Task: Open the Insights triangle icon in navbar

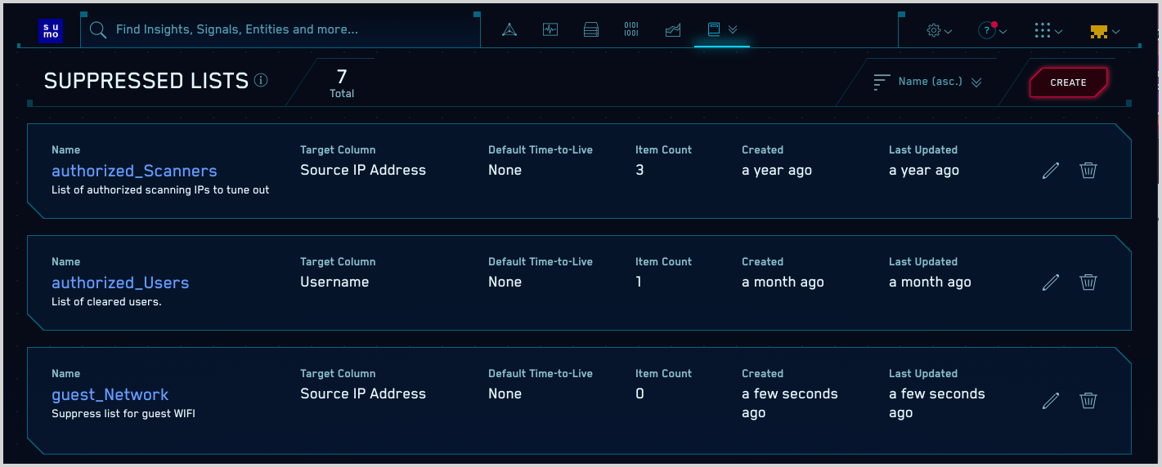Action: click(x=509, y=30)
